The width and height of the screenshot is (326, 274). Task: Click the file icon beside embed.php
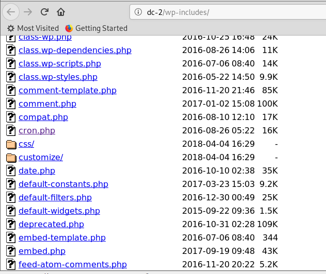pos(11,251)
